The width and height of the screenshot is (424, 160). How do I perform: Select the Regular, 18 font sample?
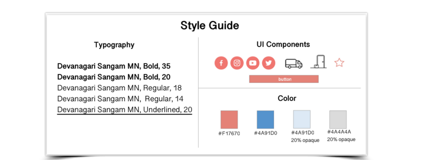point(119,88)
